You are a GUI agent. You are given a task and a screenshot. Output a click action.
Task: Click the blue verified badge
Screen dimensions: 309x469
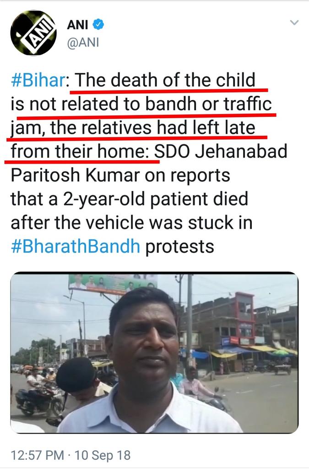click(x=98, y=24)
